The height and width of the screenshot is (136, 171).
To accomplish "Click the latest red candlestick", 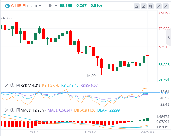I will [x=148, y=55].
